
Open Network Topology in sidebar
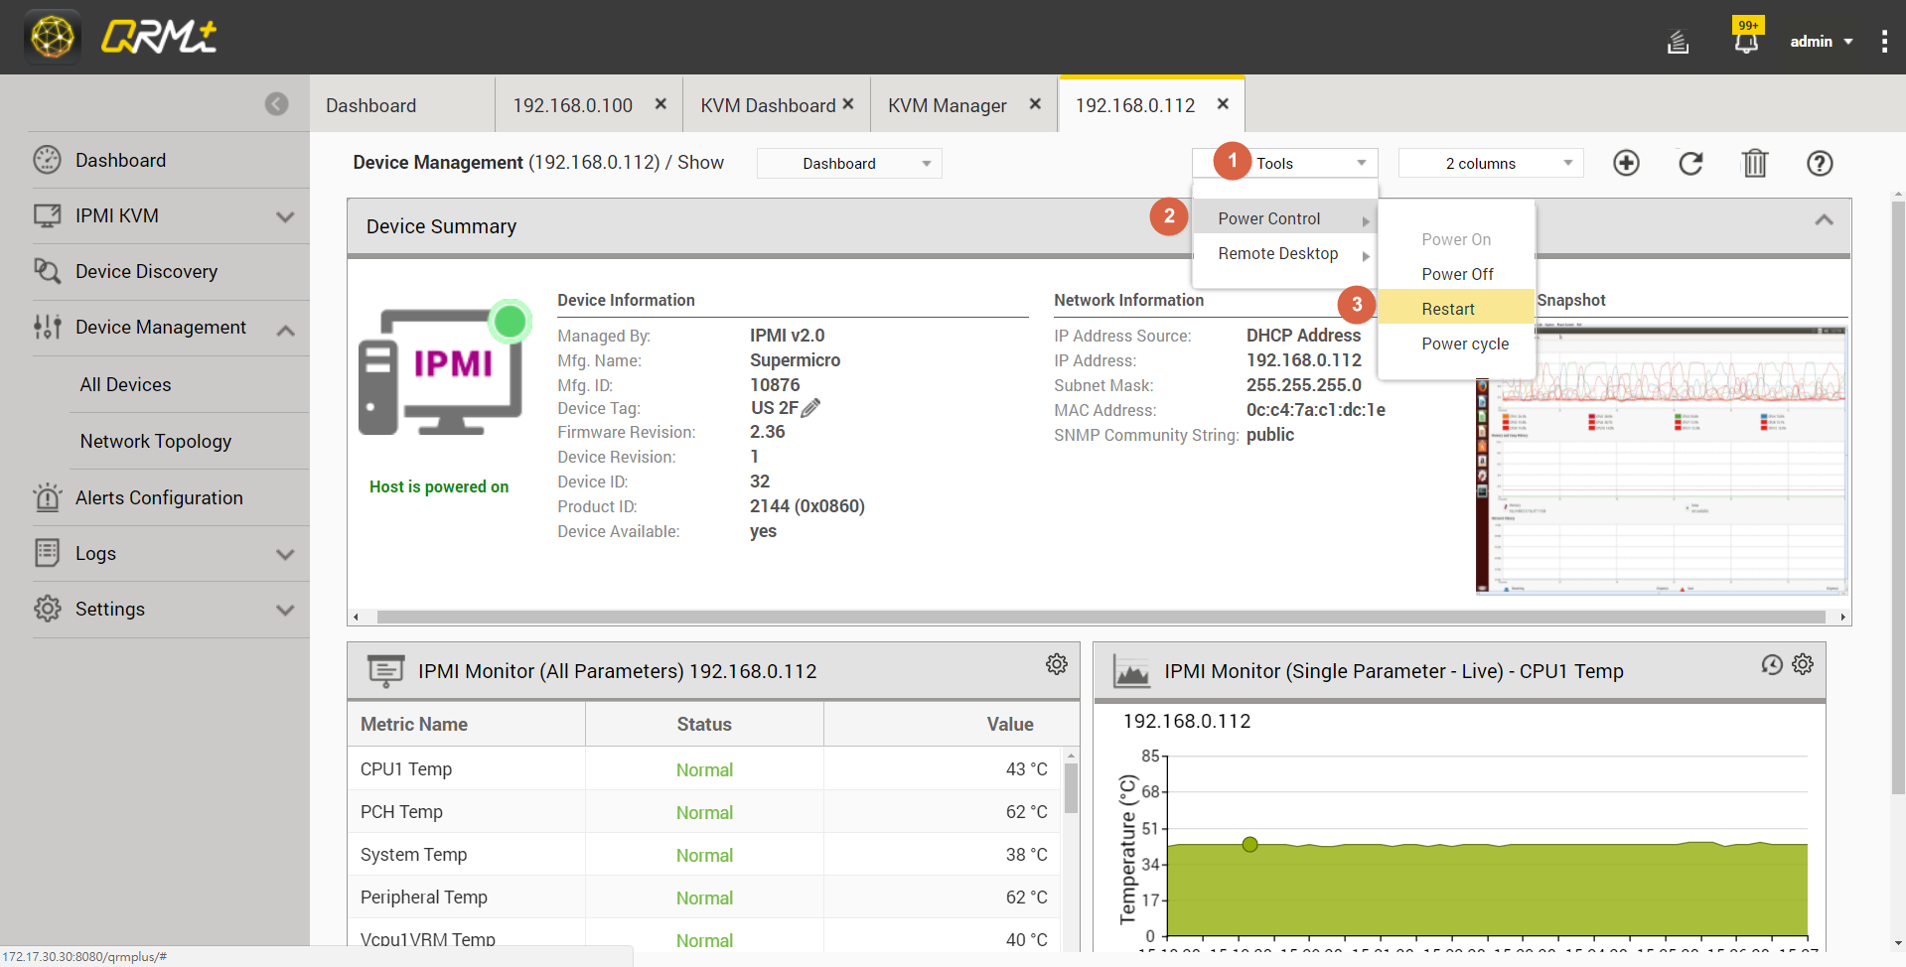click(156, 441)
